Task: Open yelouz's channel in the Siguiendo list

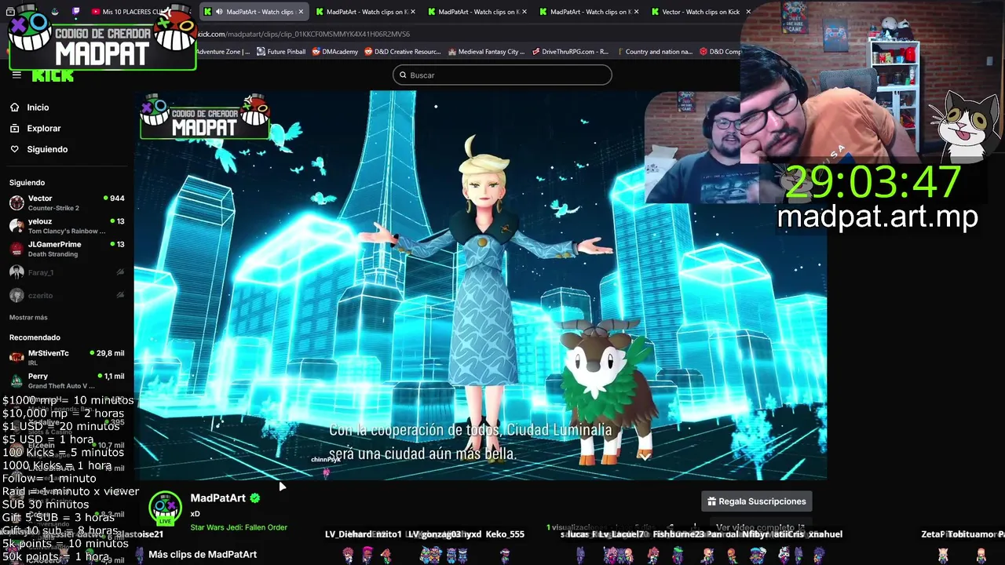Action: (67, 226)
